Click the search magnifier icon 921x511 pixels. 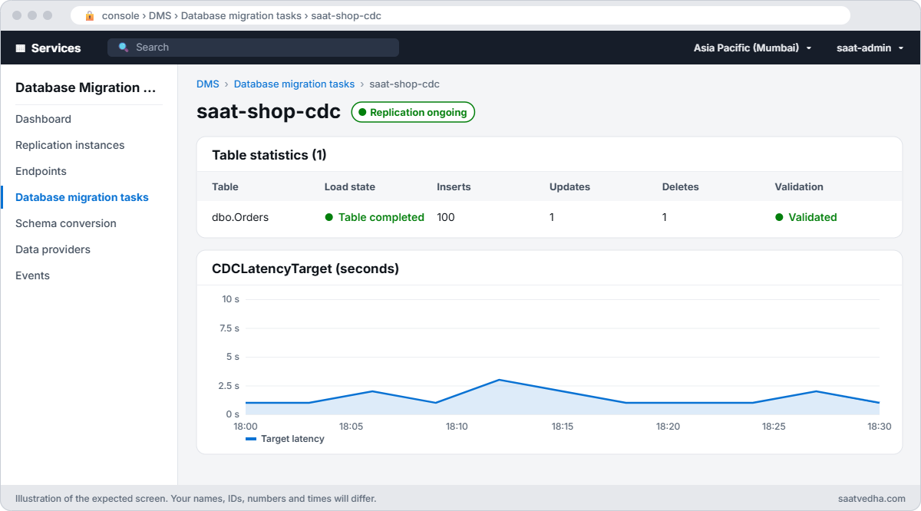point(124,48)
